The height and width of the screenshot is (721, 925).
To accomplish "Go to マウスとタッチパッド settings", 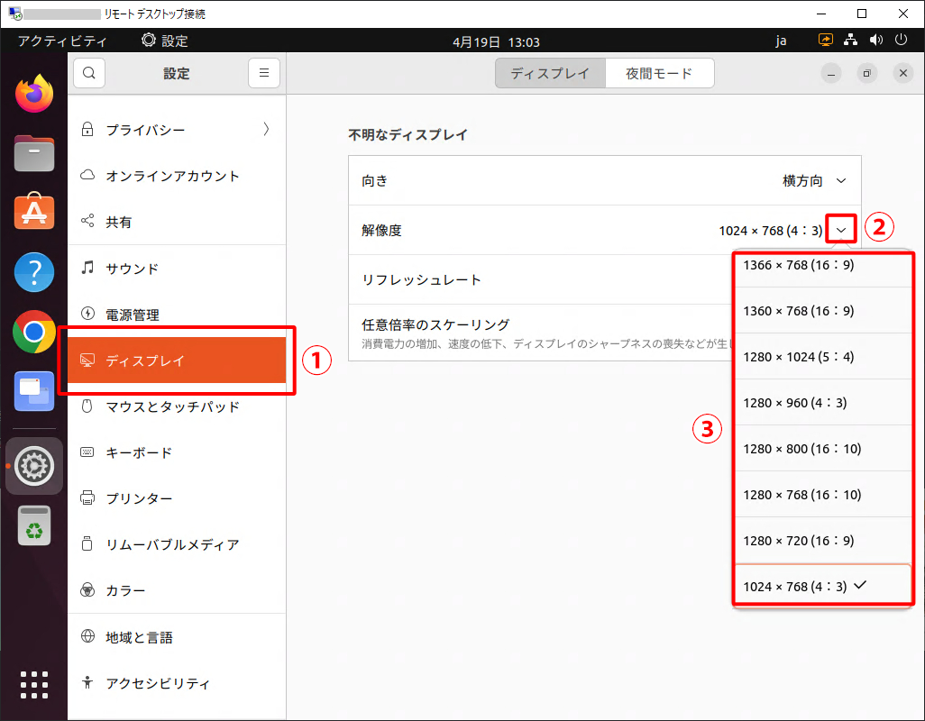I will pyautogui.click(x=172, y=406).
